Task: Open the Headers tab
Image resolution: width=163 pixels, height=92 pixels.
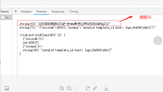Action: point(26,12)
